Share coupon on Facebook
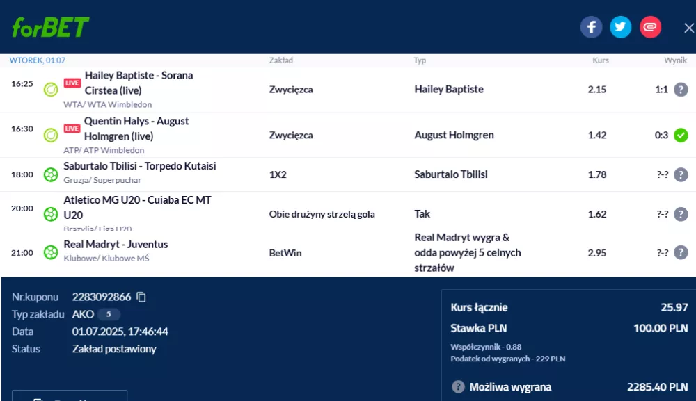 click(591, 27)
